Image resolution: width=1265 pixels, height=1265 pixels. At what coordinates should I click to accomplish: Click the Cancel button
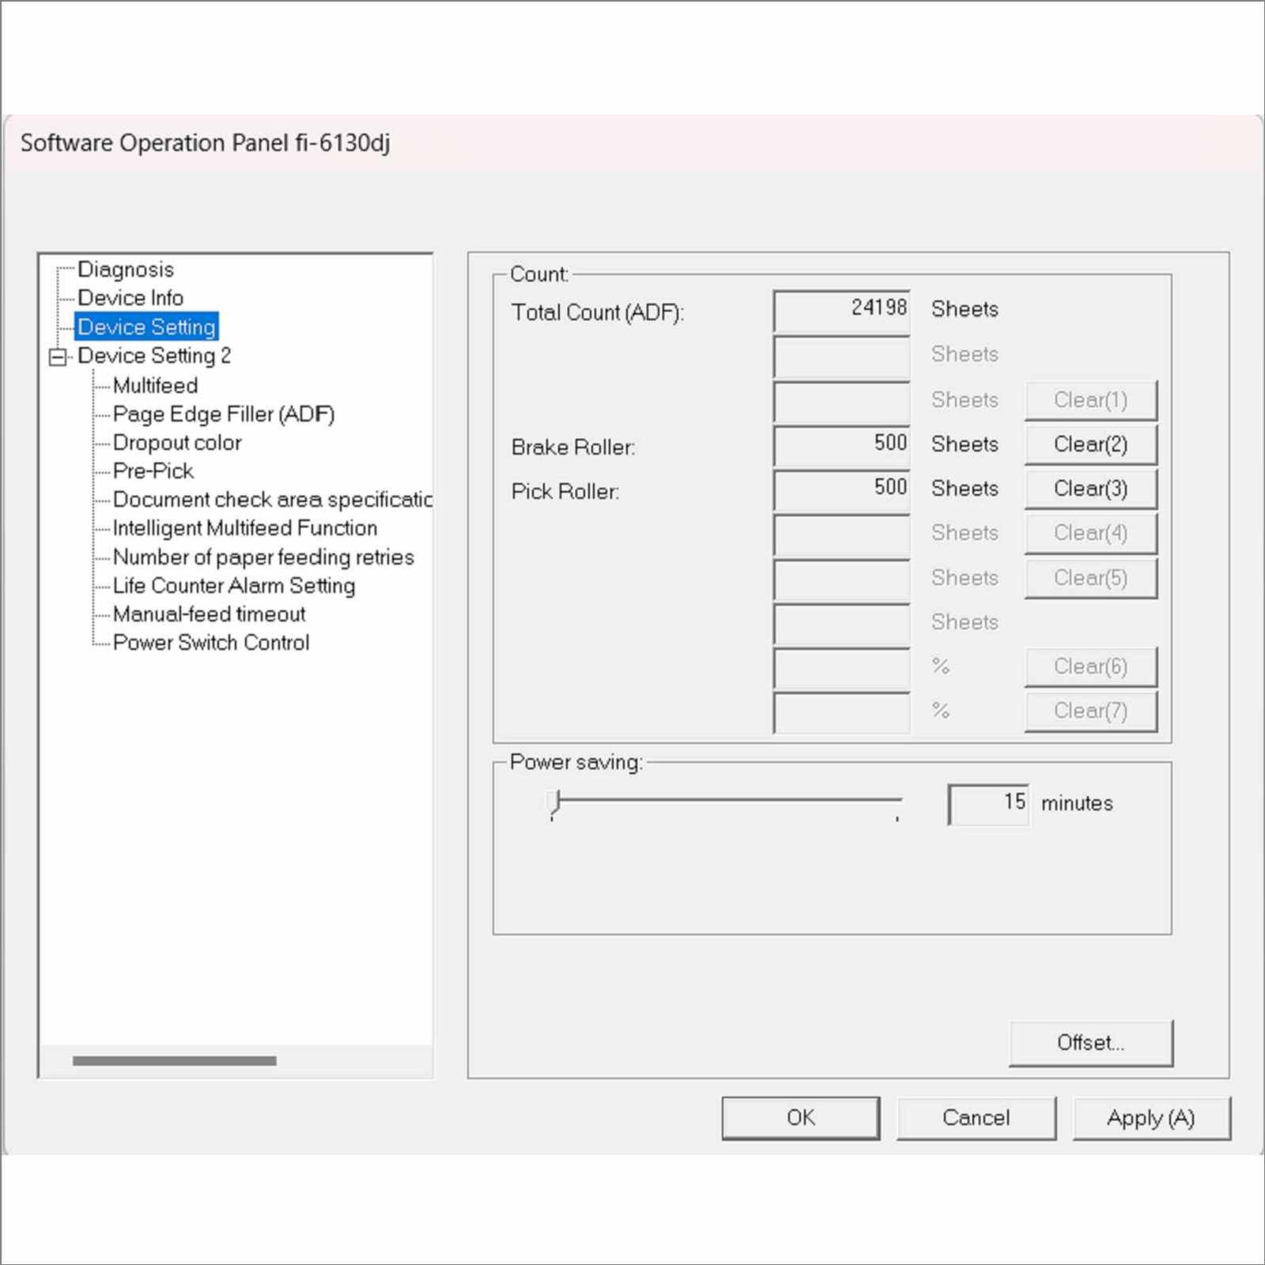pyautogui.click(x=976, y=1118)
